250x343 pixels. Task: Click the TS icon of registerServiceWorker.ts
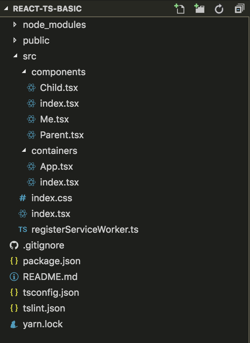[x=22, y=230]
